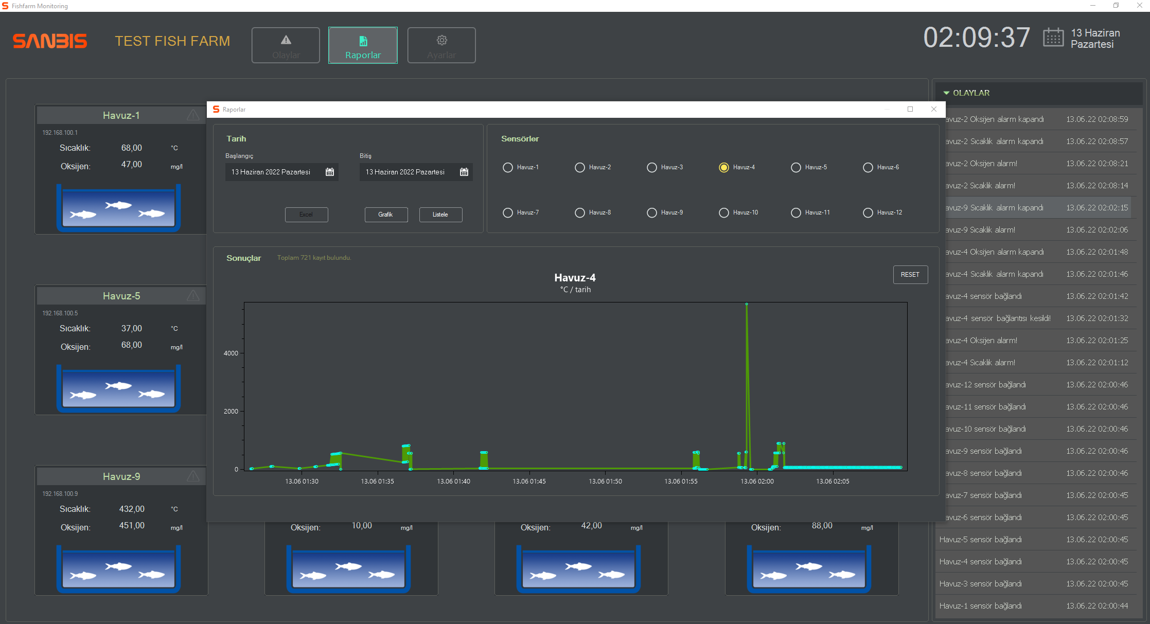Open the Ayarlar settings tab
The image size is (1150, 624).
point(441,45)
